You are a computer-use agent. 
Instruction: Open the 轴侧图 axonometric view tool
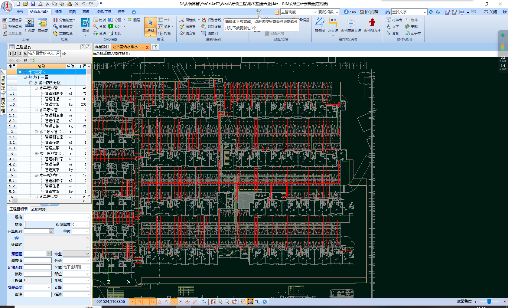[320, 25]
